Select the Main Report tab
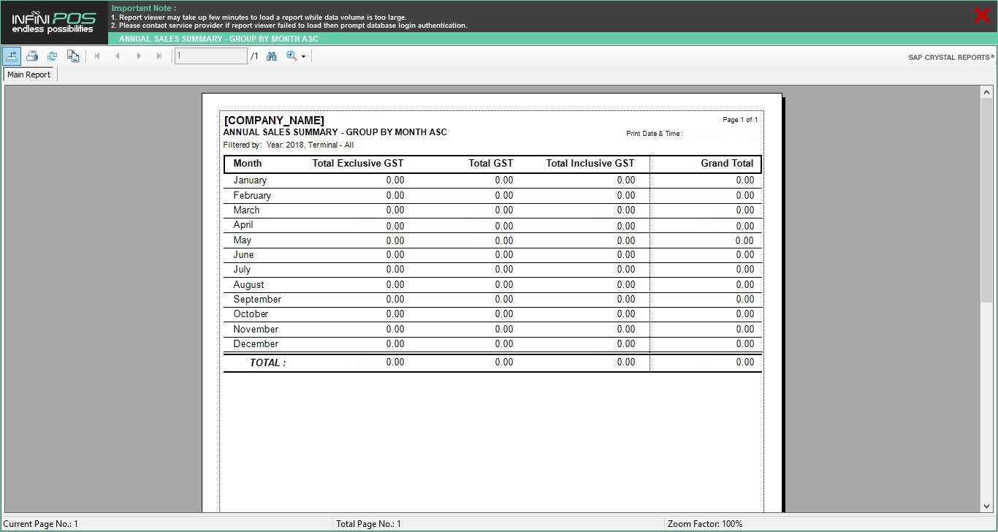Screen dimensions: 998x532 (x=29, y=75)
